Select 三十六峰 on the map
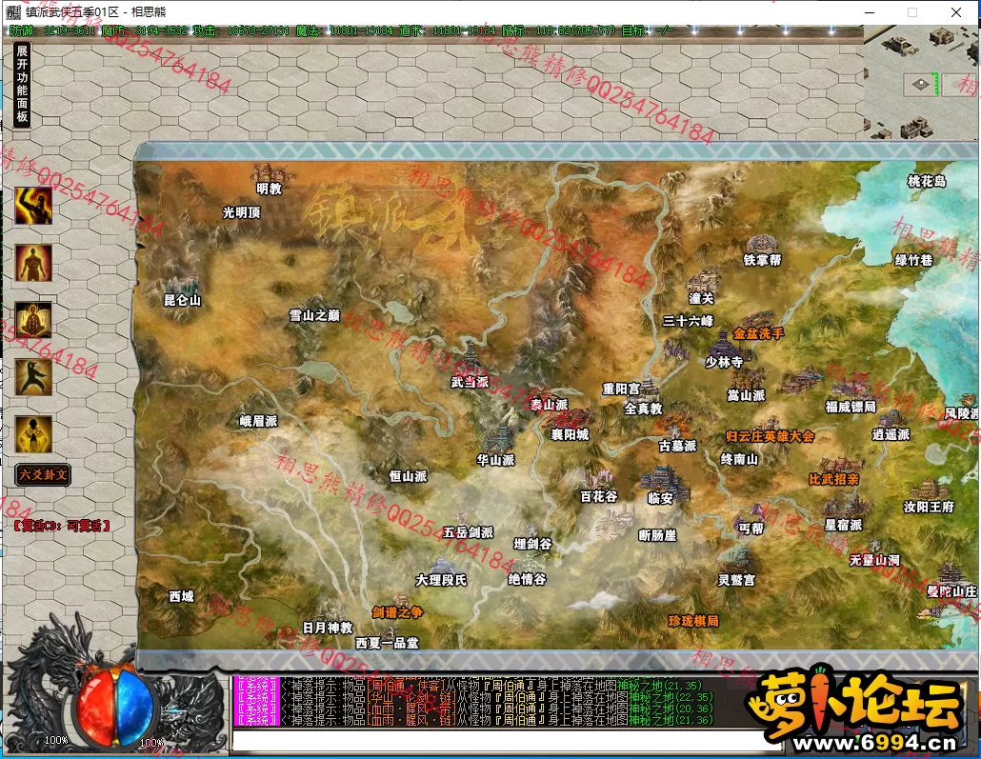 coord(689,321)
